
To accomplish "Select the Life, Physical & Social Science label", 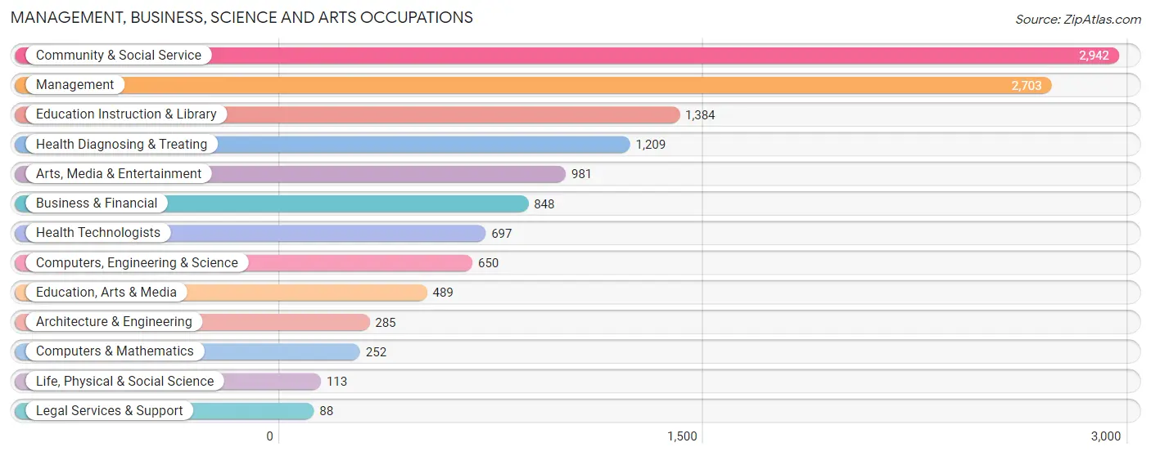I will 124,381.
